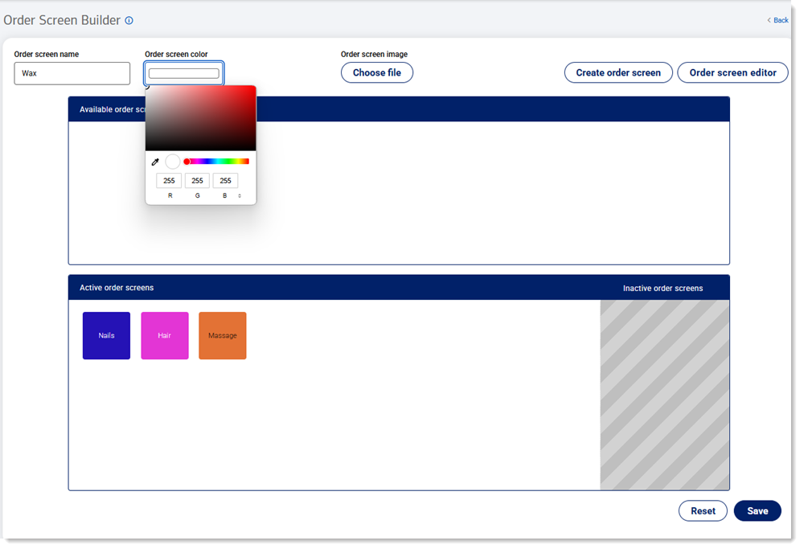Click the Order screen color label
808x553 pixels.
coord(176,54)
